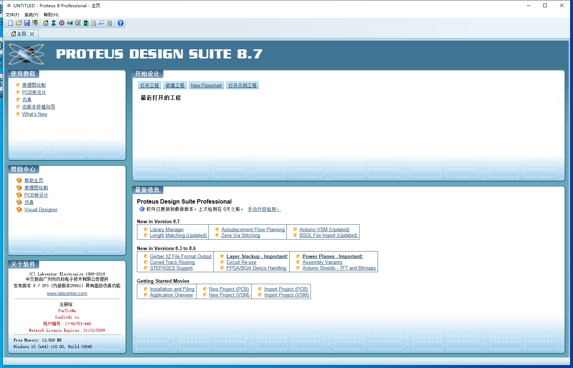Go to the Home page via house toolbar icon
Screen dimensions: 573x368
pyautogui.click(x=46, y=23)
